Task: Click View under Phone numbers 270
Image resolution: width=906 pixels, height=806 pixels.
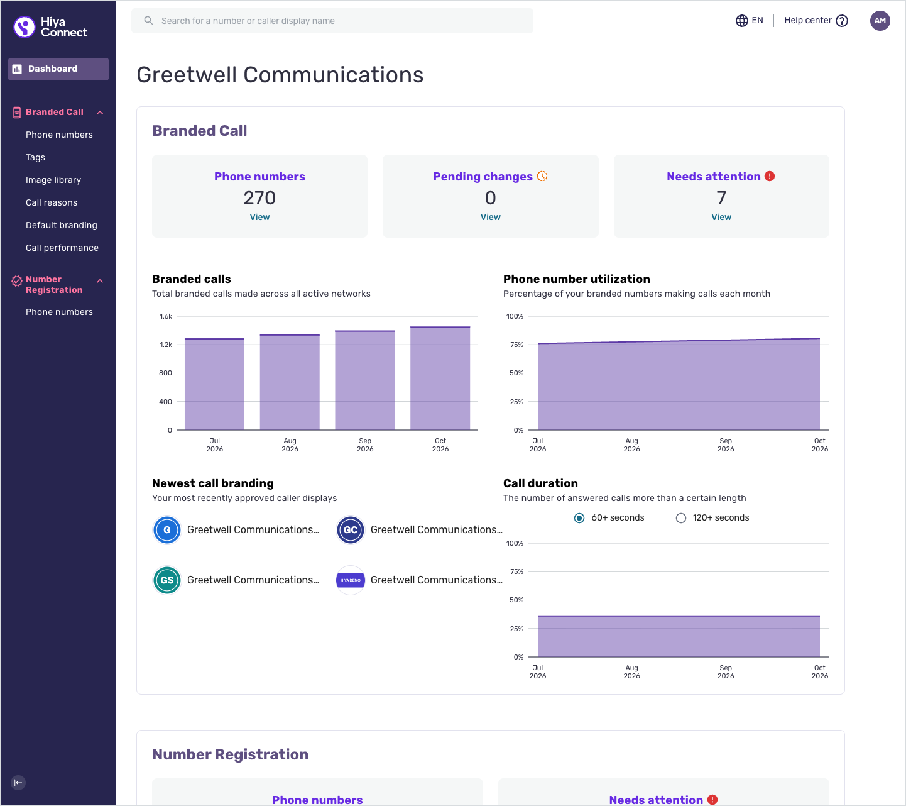Action: tap(259, 217)
